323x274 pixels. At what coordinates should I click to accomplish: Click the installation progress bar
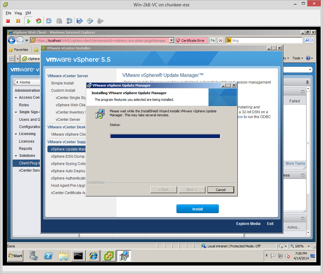coord(165,136)
